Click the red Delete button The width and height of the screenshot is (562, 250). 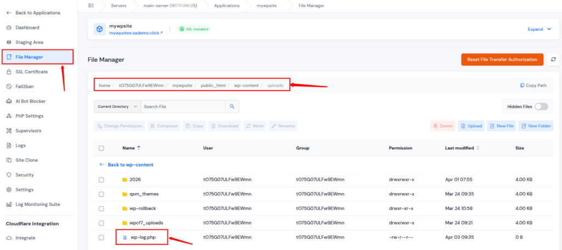pos(443,126)
